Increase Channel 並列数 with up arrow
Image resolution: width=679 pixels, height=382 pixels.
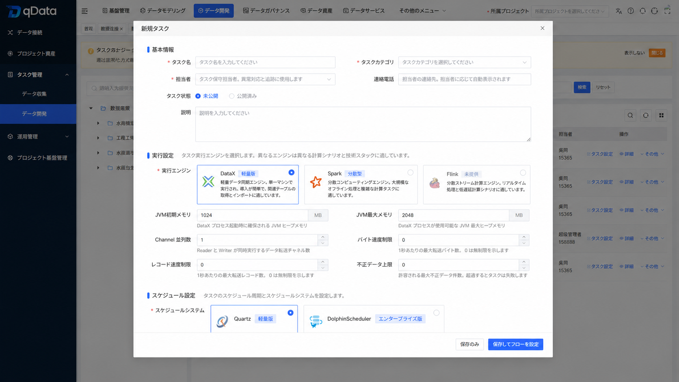[323, 237]
